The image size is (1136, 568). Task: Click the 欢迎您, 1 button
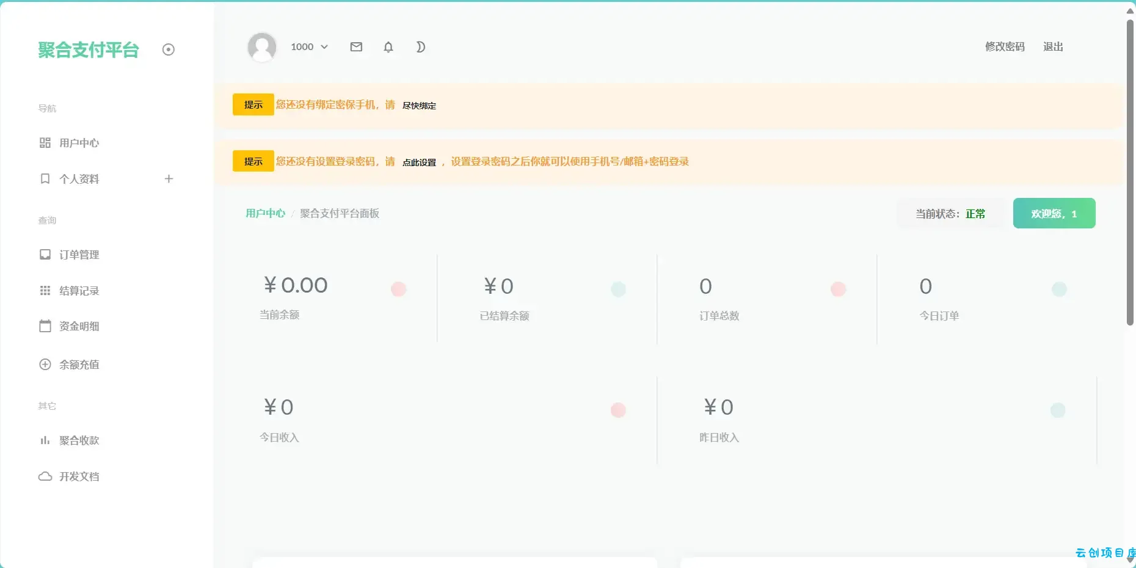pyautogui.click(x=1054, y=213)
